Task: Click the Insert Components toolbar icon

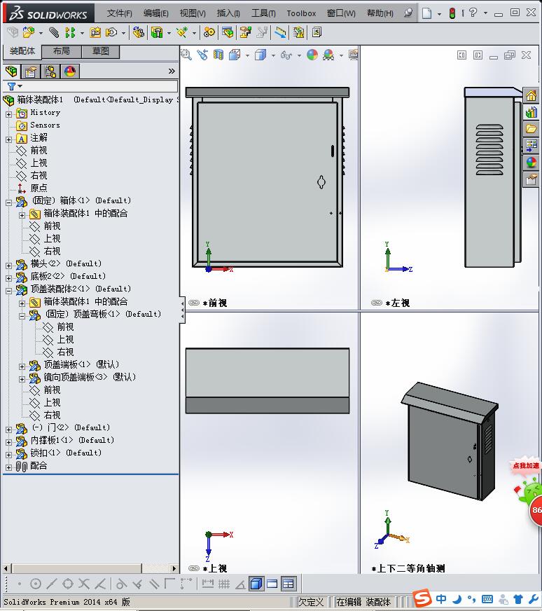Action: pos(29,32)
